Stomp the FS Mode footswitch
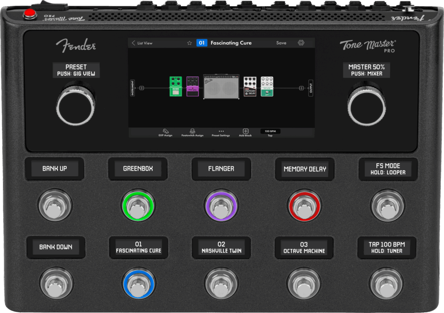Viewport: 444px width, 313px height. [387, 205]
